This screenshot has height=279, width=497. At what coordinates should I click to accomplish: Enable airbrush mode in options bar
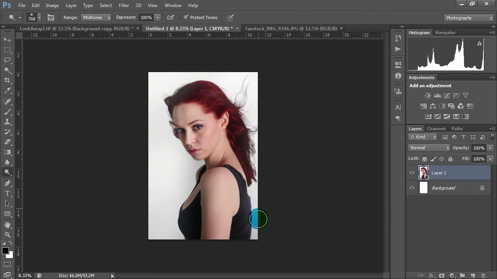pyautogui.click(x=170, y=17)
